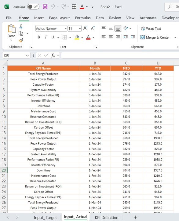Switch to the Review tab
This screenshot has height=221, width=179.
click(115, 18)
